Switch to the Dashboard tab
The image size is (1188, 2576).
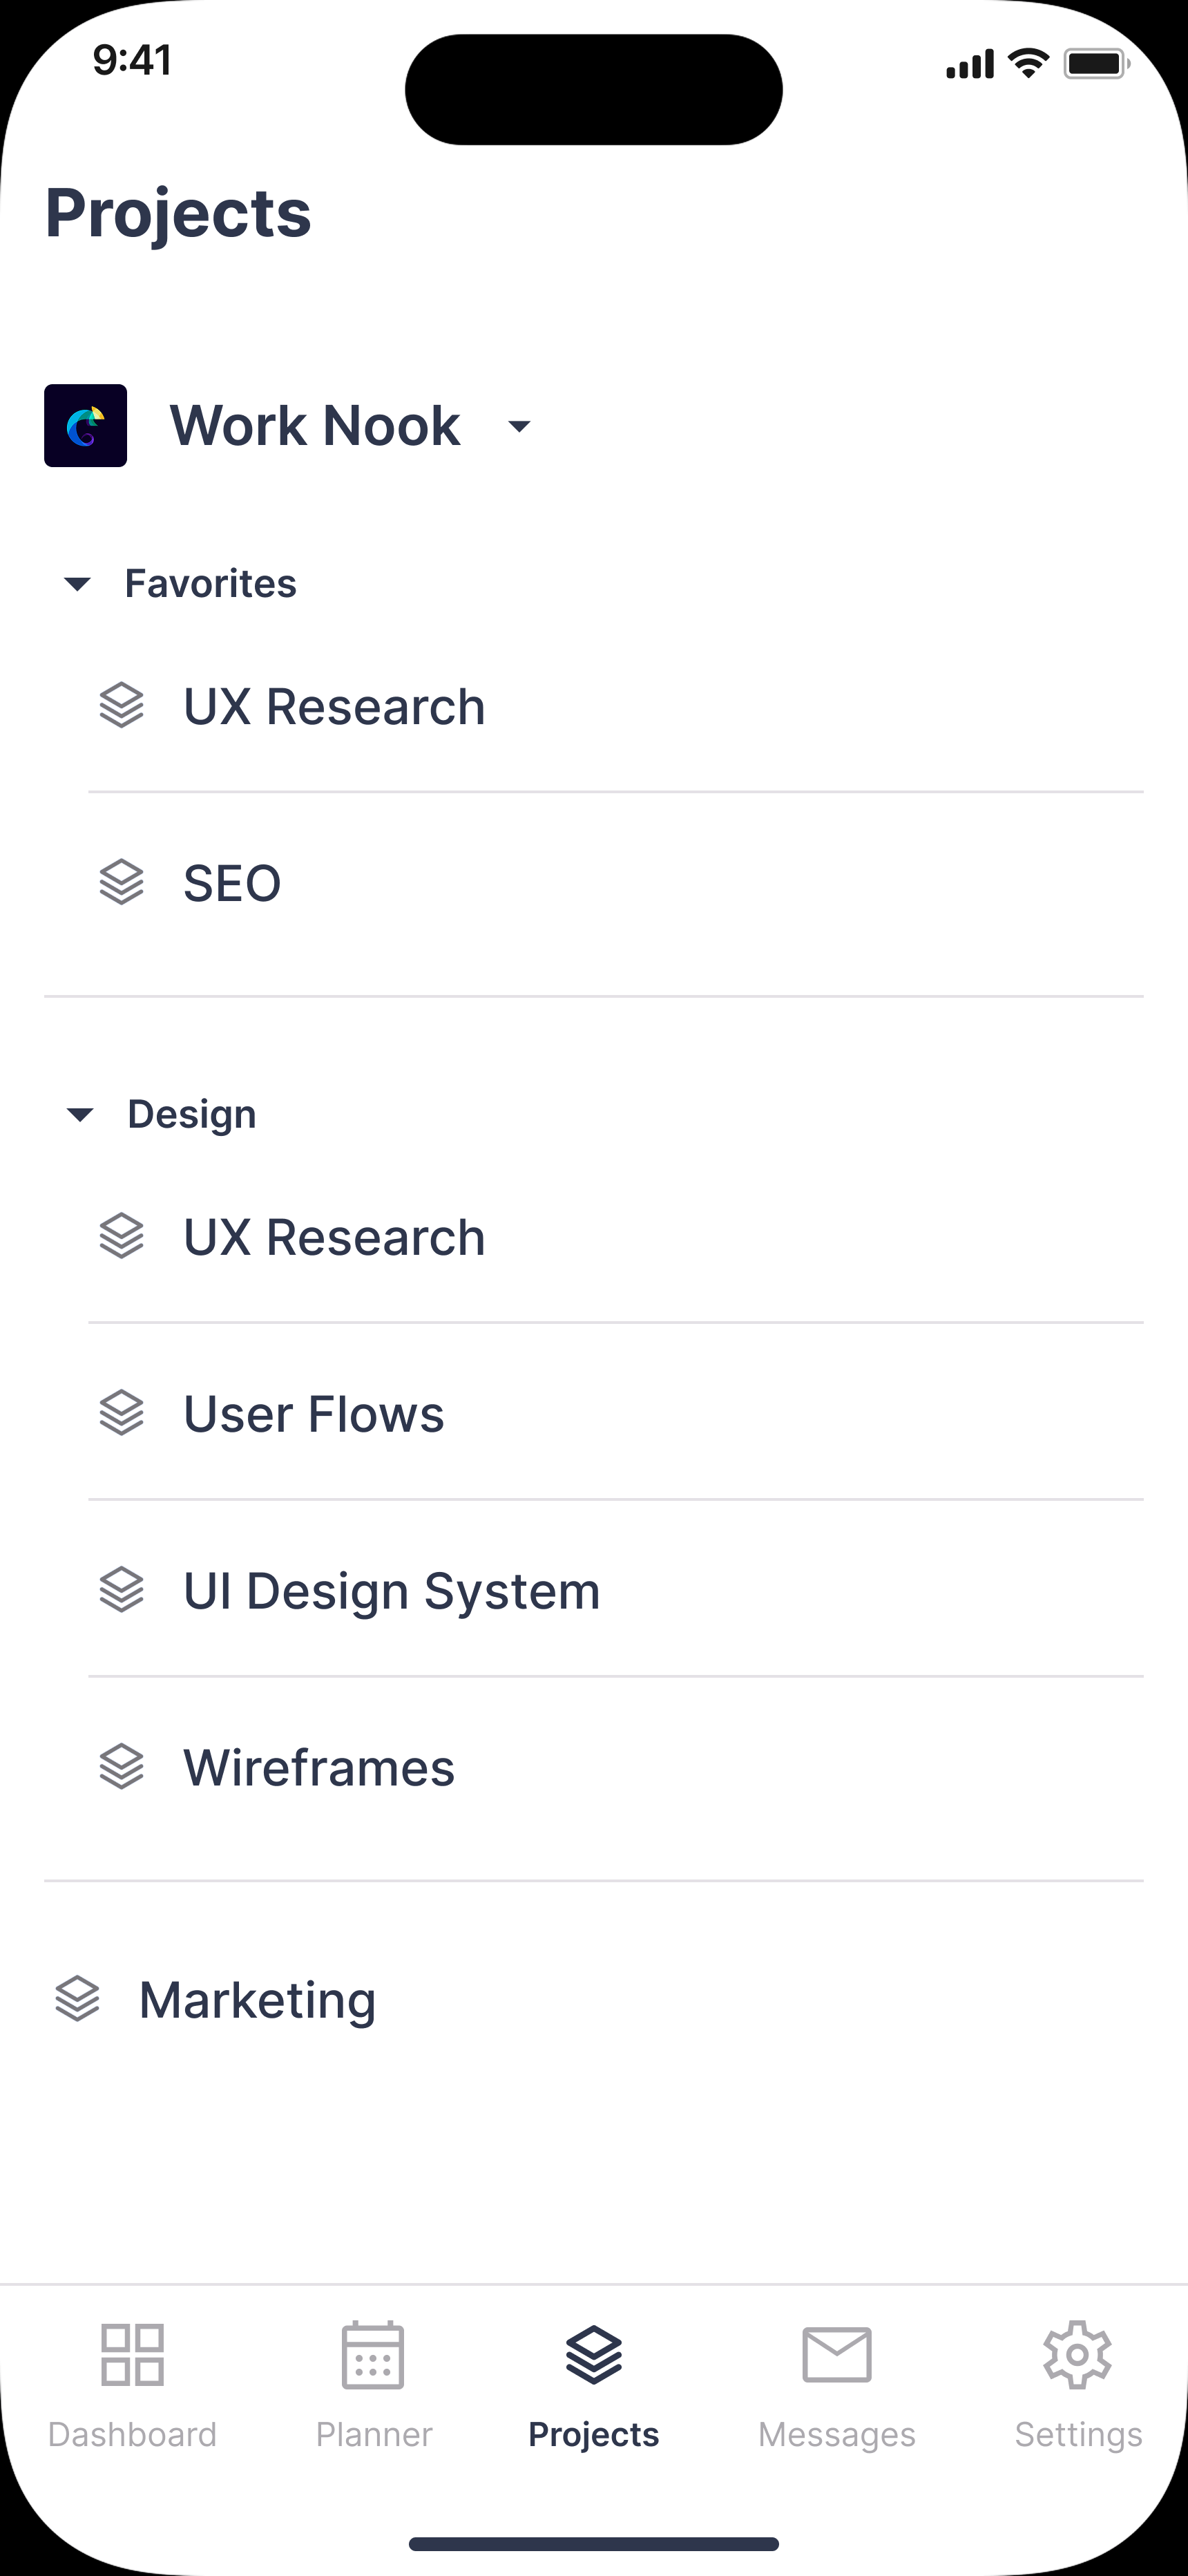[x=132, y=2386]
